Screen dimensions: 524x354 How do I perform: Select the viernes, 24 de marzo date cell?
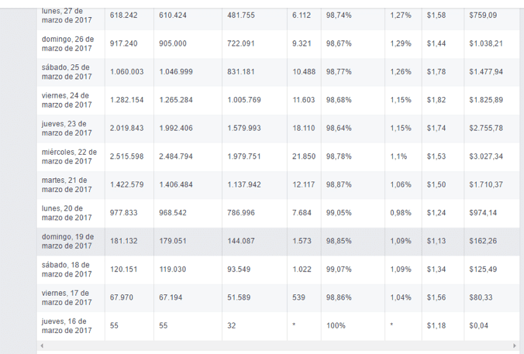[x=67, y=100]
